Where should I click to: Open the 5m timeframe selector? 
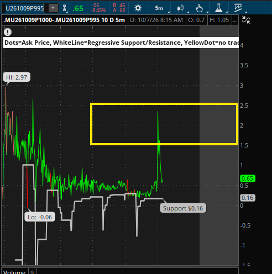(x=159, y=8)
